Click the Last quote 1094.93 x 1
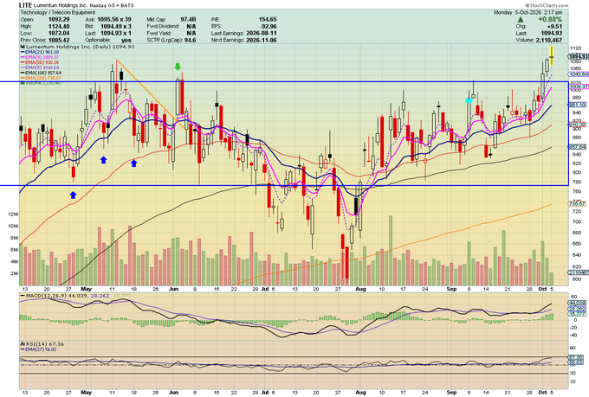The image size is (589, 397). [x=116, y=33]
